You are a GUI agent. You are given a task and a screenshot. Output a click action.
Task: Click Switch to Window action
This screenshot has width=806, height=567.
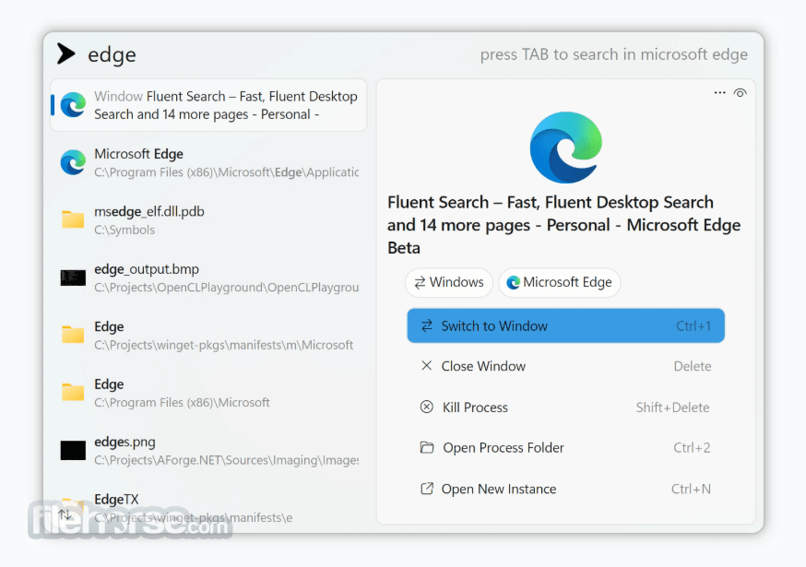coord(565,325)
